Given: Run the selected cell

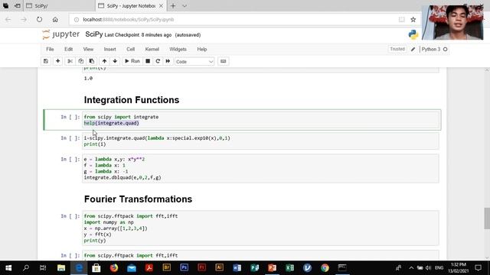Looking at the screenshot, I should tap(132, 61).
